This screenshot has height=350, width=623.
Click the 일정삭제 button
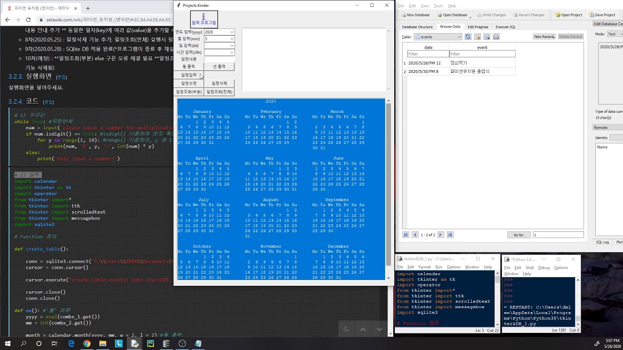coord(219,84)
